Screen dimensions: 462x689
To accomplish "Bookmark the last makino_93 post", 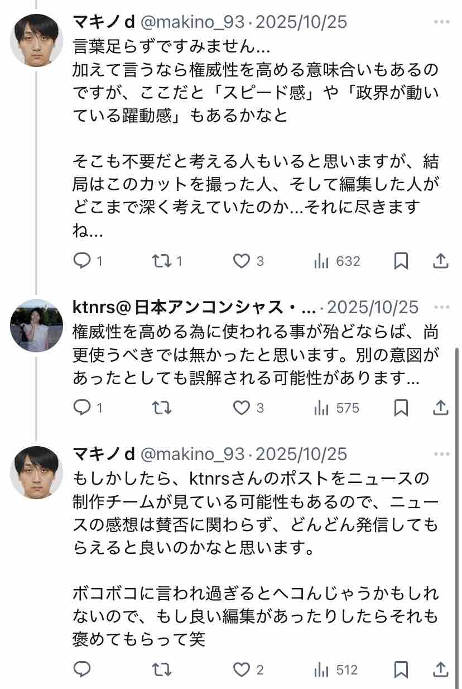I will pyautogui.click(x=401, y=669).
